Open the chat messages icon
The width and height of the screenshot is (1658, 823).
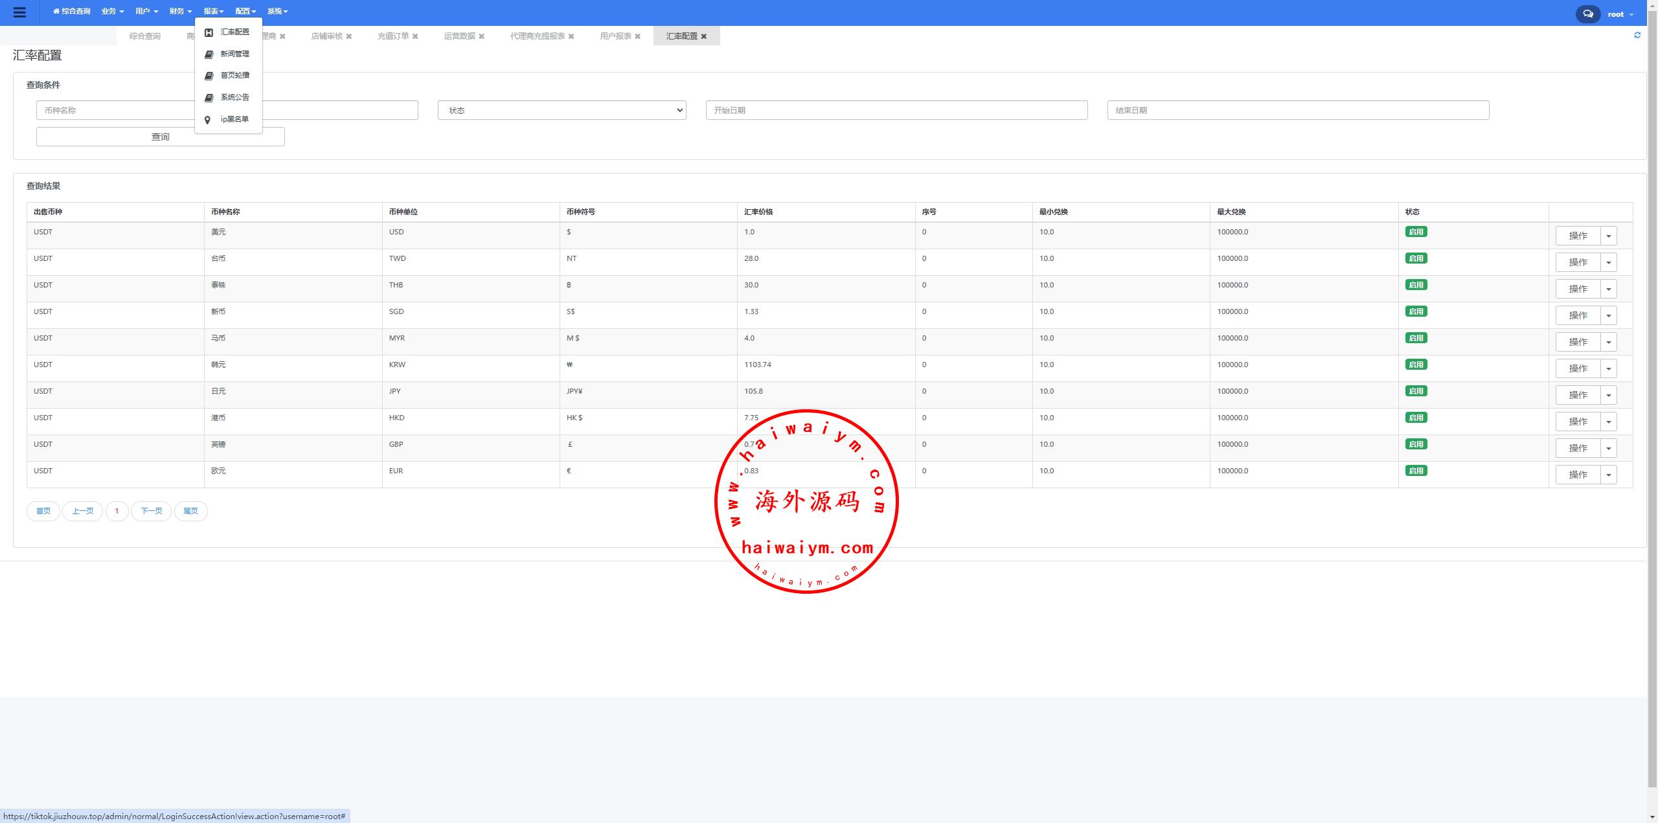(1587, 14)
